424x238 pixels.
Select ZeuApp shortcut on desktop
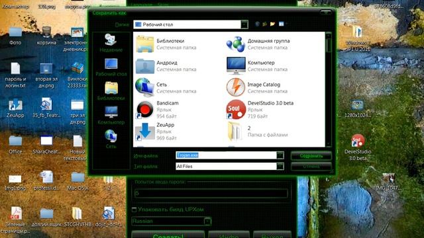pyautogui.click(x=15, y=108)
